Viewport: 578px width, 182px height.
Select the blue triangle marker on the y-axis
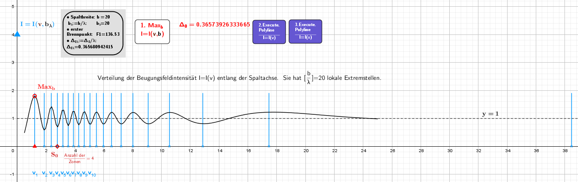(x=17, y=34)
